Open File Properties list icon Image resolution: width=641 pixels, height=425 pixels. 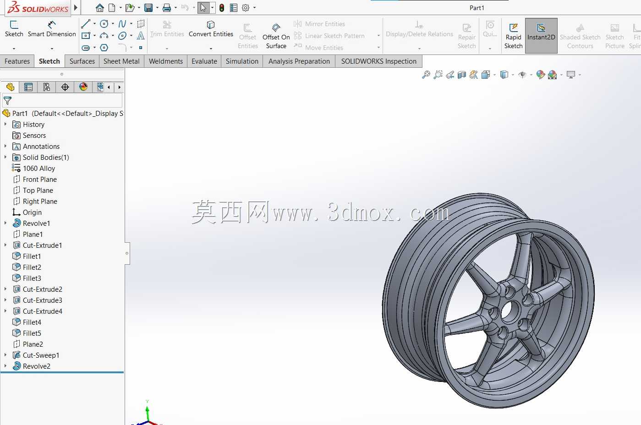(234, 8)
